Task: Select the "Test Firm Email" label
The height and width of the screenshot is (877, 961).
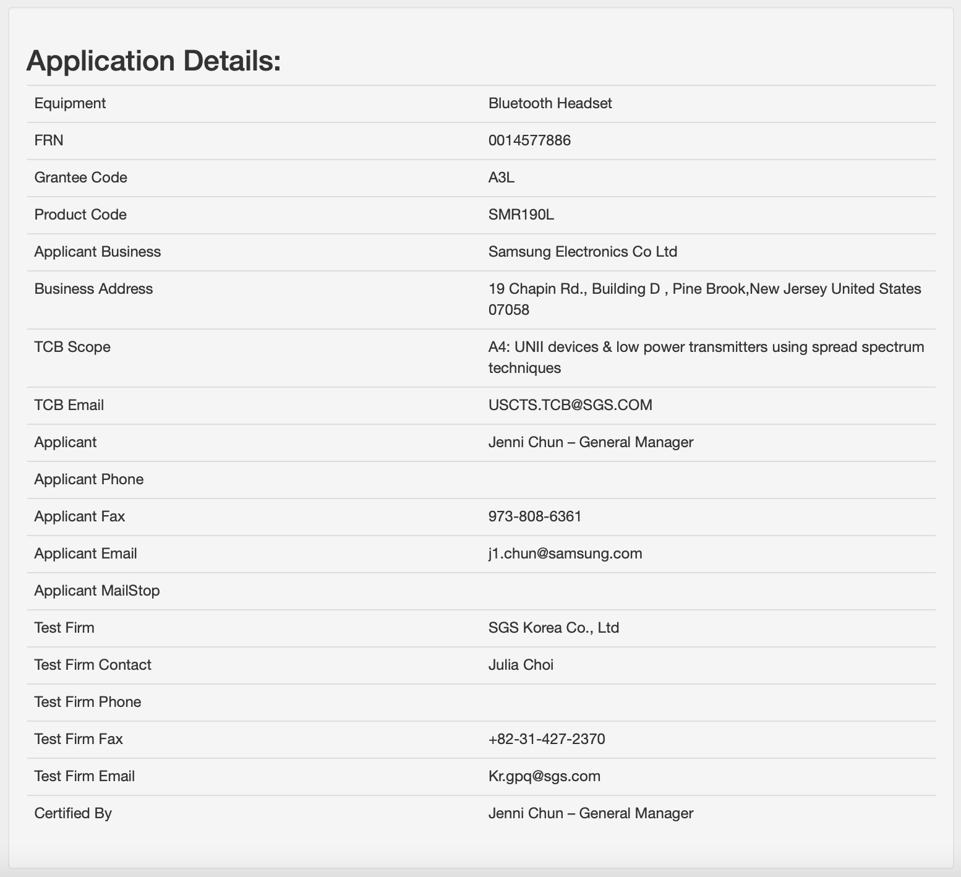Action: pyautogui.click(x=85, y=776)
